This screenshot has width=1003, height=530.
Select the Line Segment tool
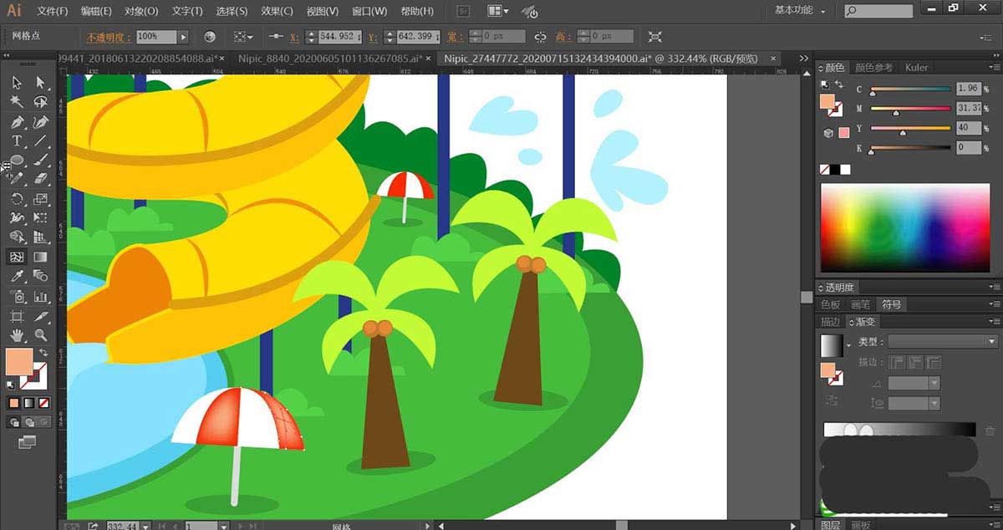coord(40,141)
